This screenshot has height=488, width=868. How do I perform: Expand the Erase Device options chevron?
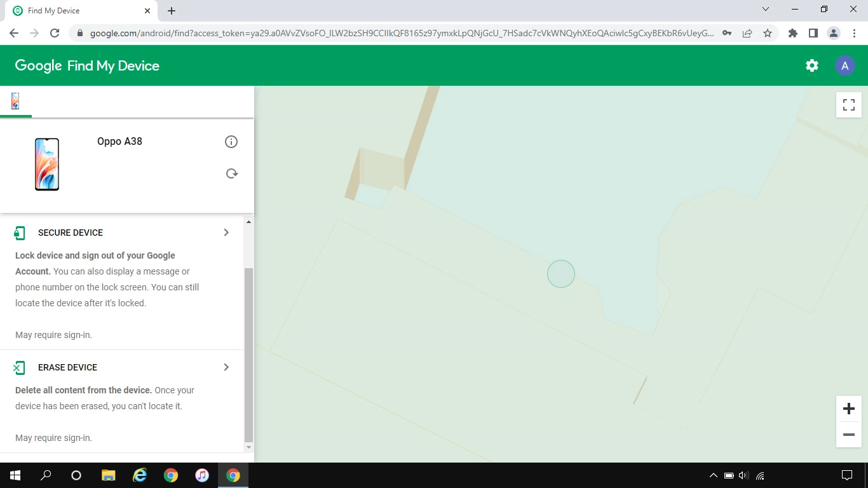click(226, 367)
